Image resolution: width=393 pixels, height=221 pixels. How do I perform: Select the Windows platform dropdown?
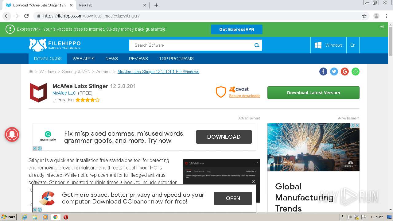329,45
